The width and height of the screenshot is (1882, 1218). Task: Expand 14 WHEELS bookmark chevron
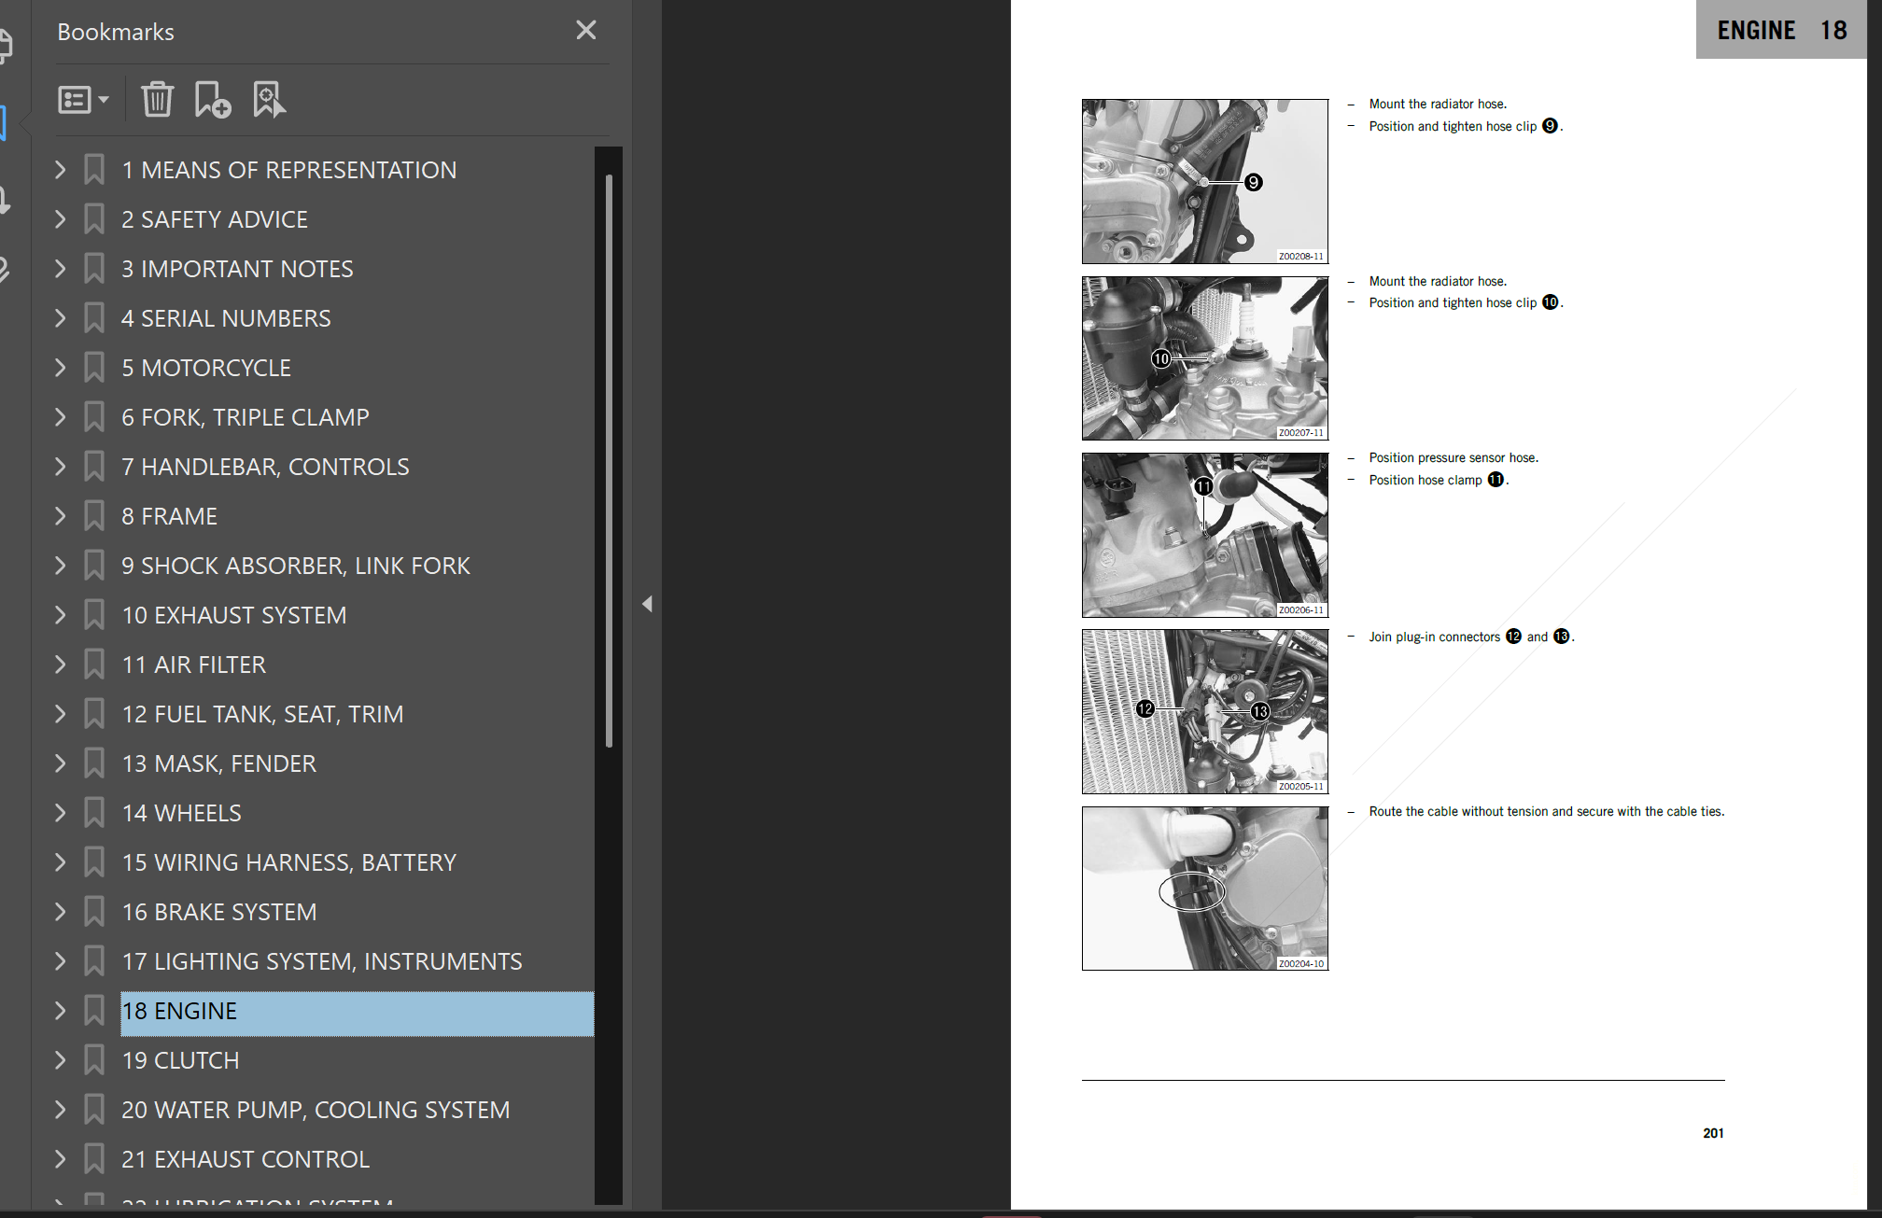[61, 813]
